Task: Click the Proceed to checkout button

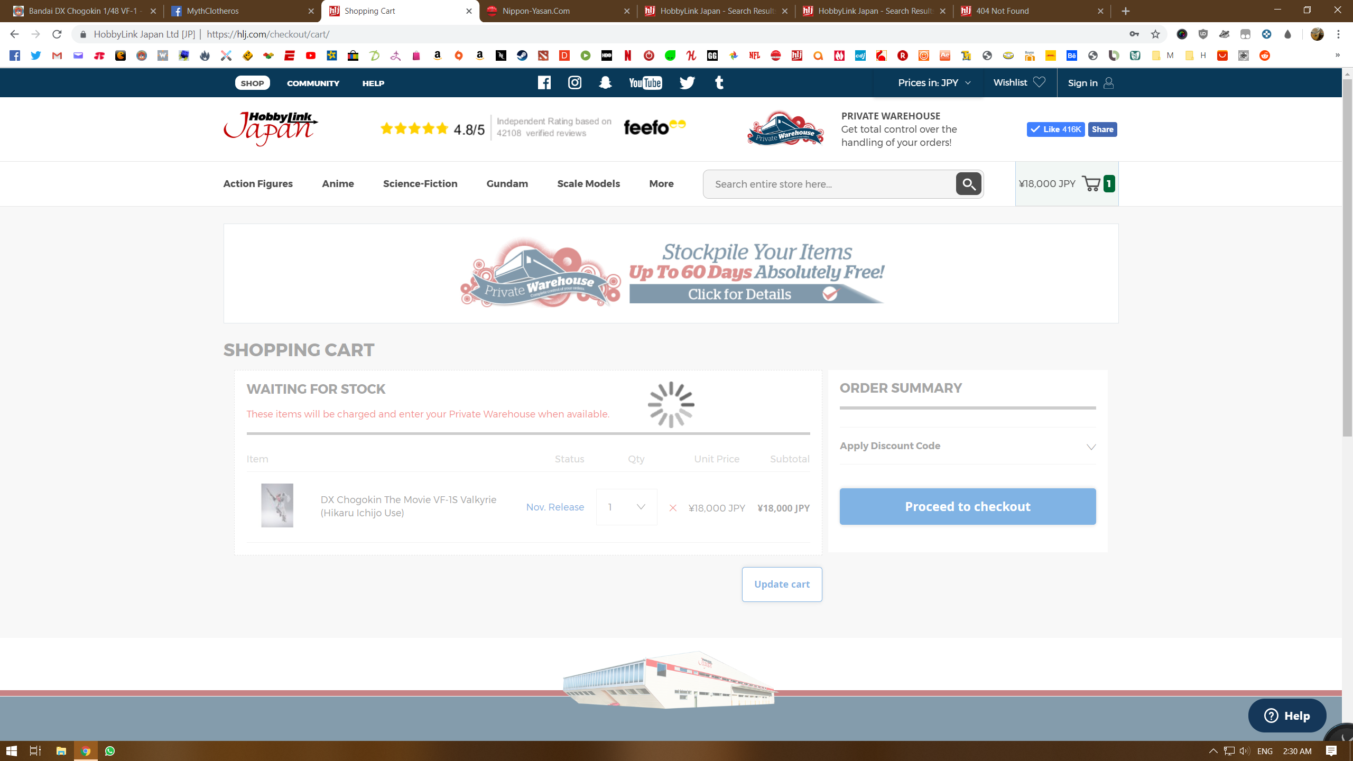Action: click(x=968, y=506)
